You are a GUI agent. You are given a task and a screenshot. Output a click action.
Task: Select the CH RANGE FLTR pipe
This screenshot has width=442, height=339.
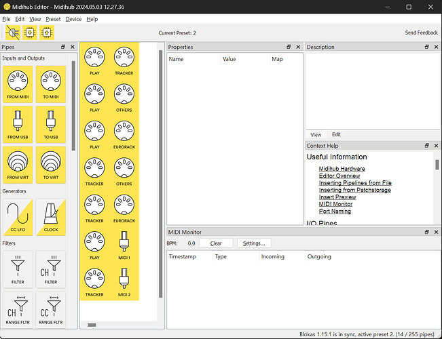click(18, 310)
